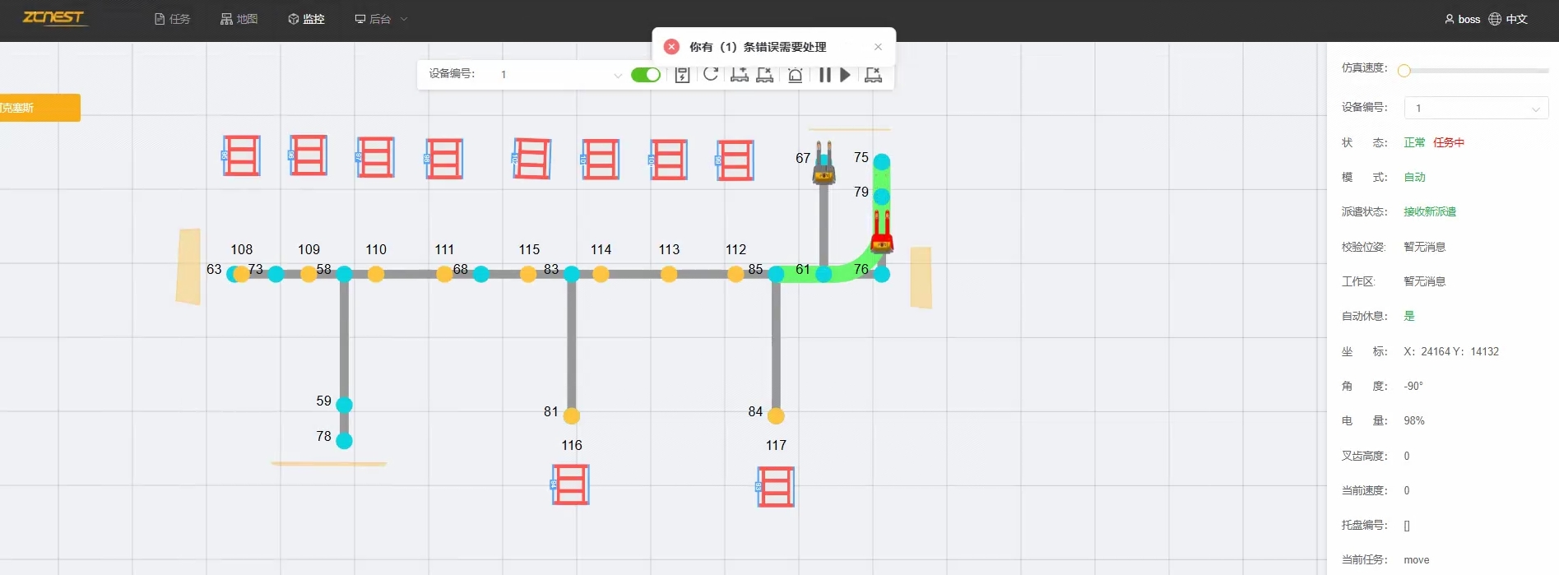Click the alarm siren icon
Screen dimensions: 1559x575
(x=795, y=75)
